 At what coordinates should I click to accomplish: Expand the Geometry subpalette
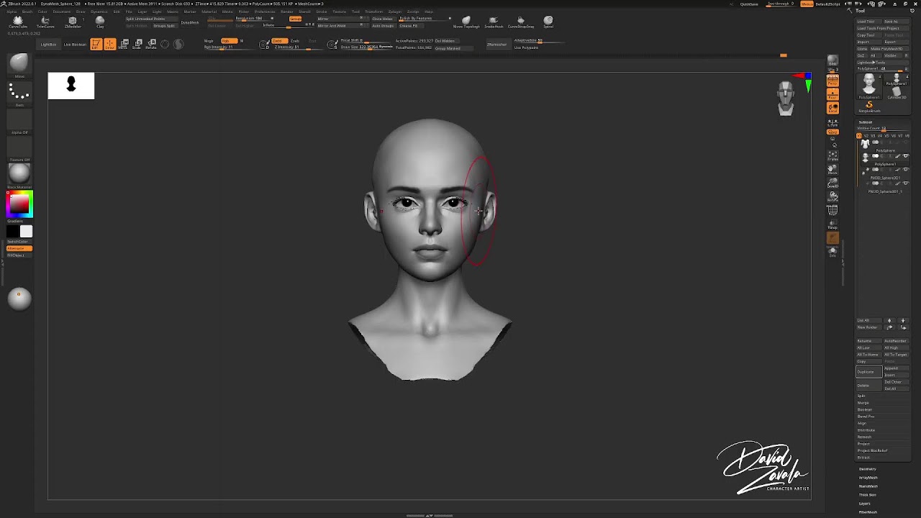867,469
